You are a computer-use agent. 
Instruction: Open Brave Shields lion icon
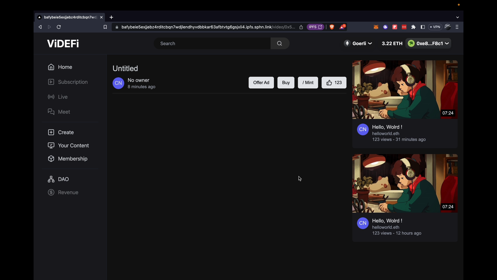(332, 27)
